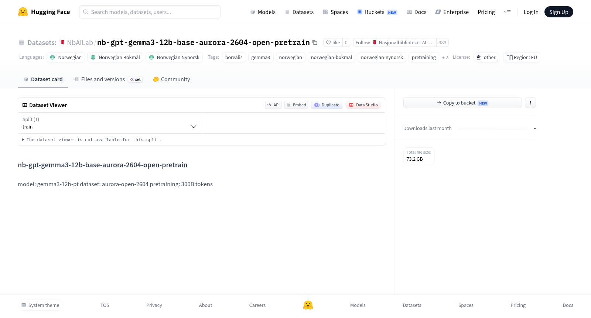Open the Careers footer link
This screenshot has height=318, width=591.
pos(257,305)
